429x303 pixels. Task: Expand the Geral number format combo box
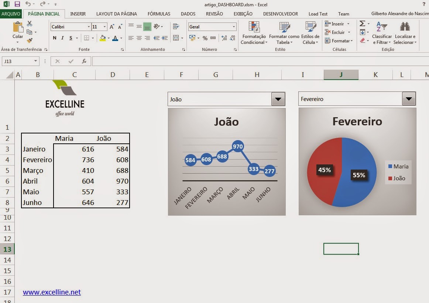click(234, 27)
